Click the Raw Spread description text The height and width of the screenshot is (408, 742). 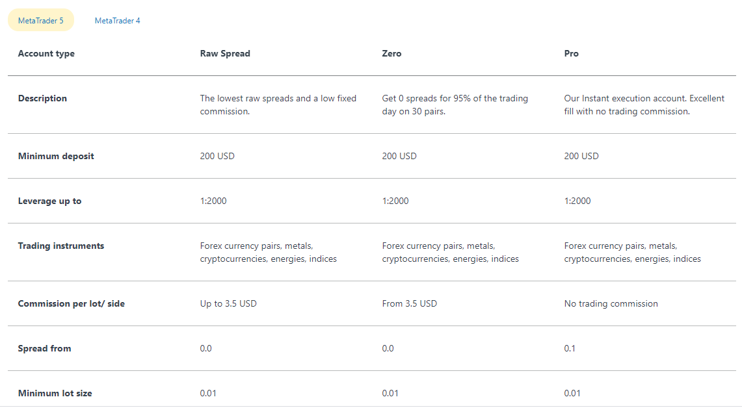tap(278, 105)
